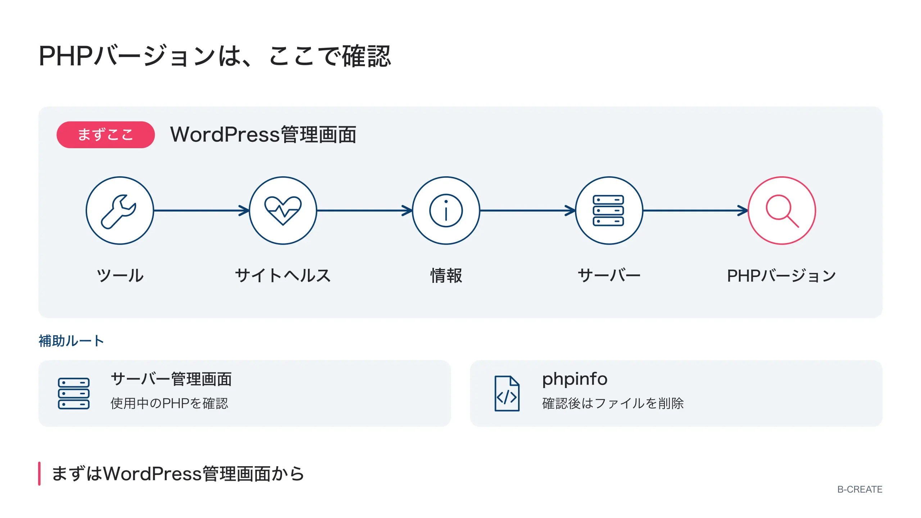Click the サーバー label under the stack icon

tap(609, 276)
